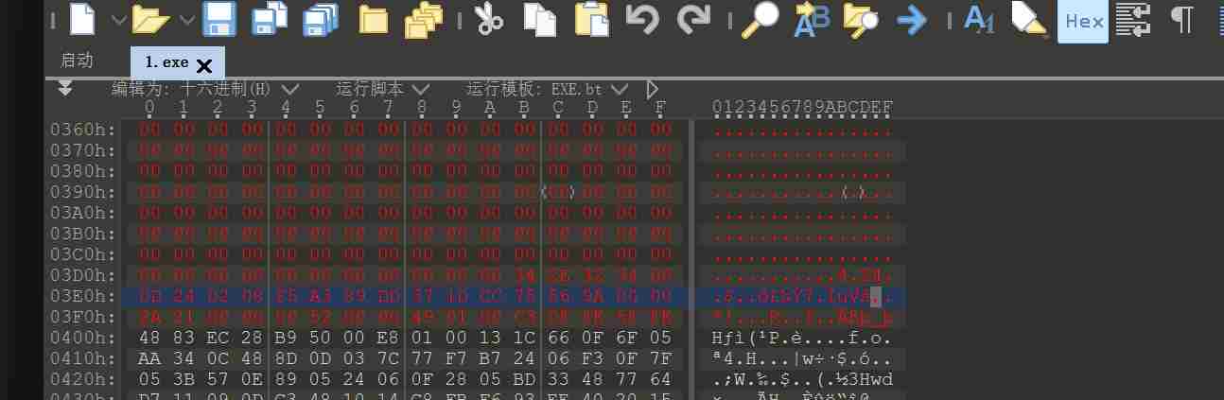Viewport: 1224px width, 400px height.
Task: Open Find with the magnifier icon
Action: 758,19
